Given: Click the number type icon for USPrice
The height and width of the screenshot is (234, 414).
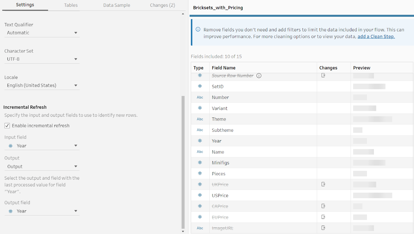Looking at the screenshot, I should (200, 195).
